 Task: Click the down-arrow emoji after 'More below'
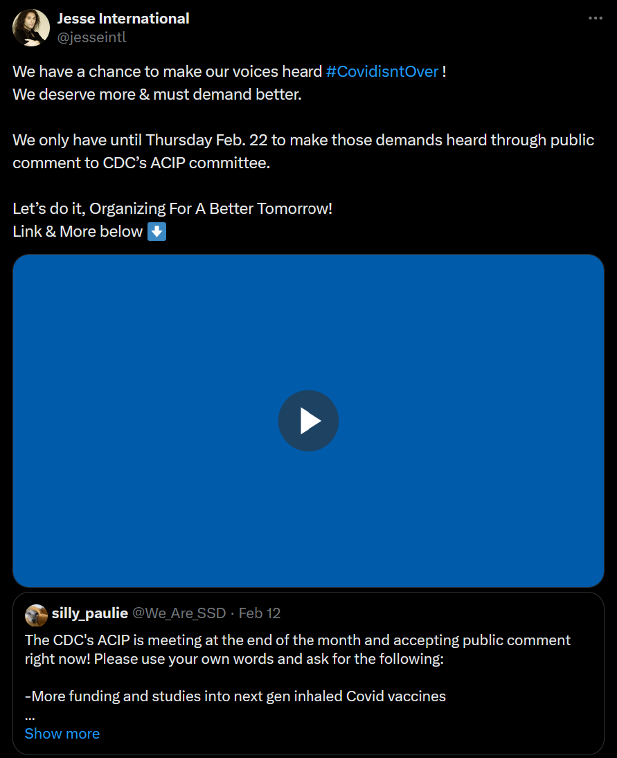pyautogui.click(x=157, y=231)
